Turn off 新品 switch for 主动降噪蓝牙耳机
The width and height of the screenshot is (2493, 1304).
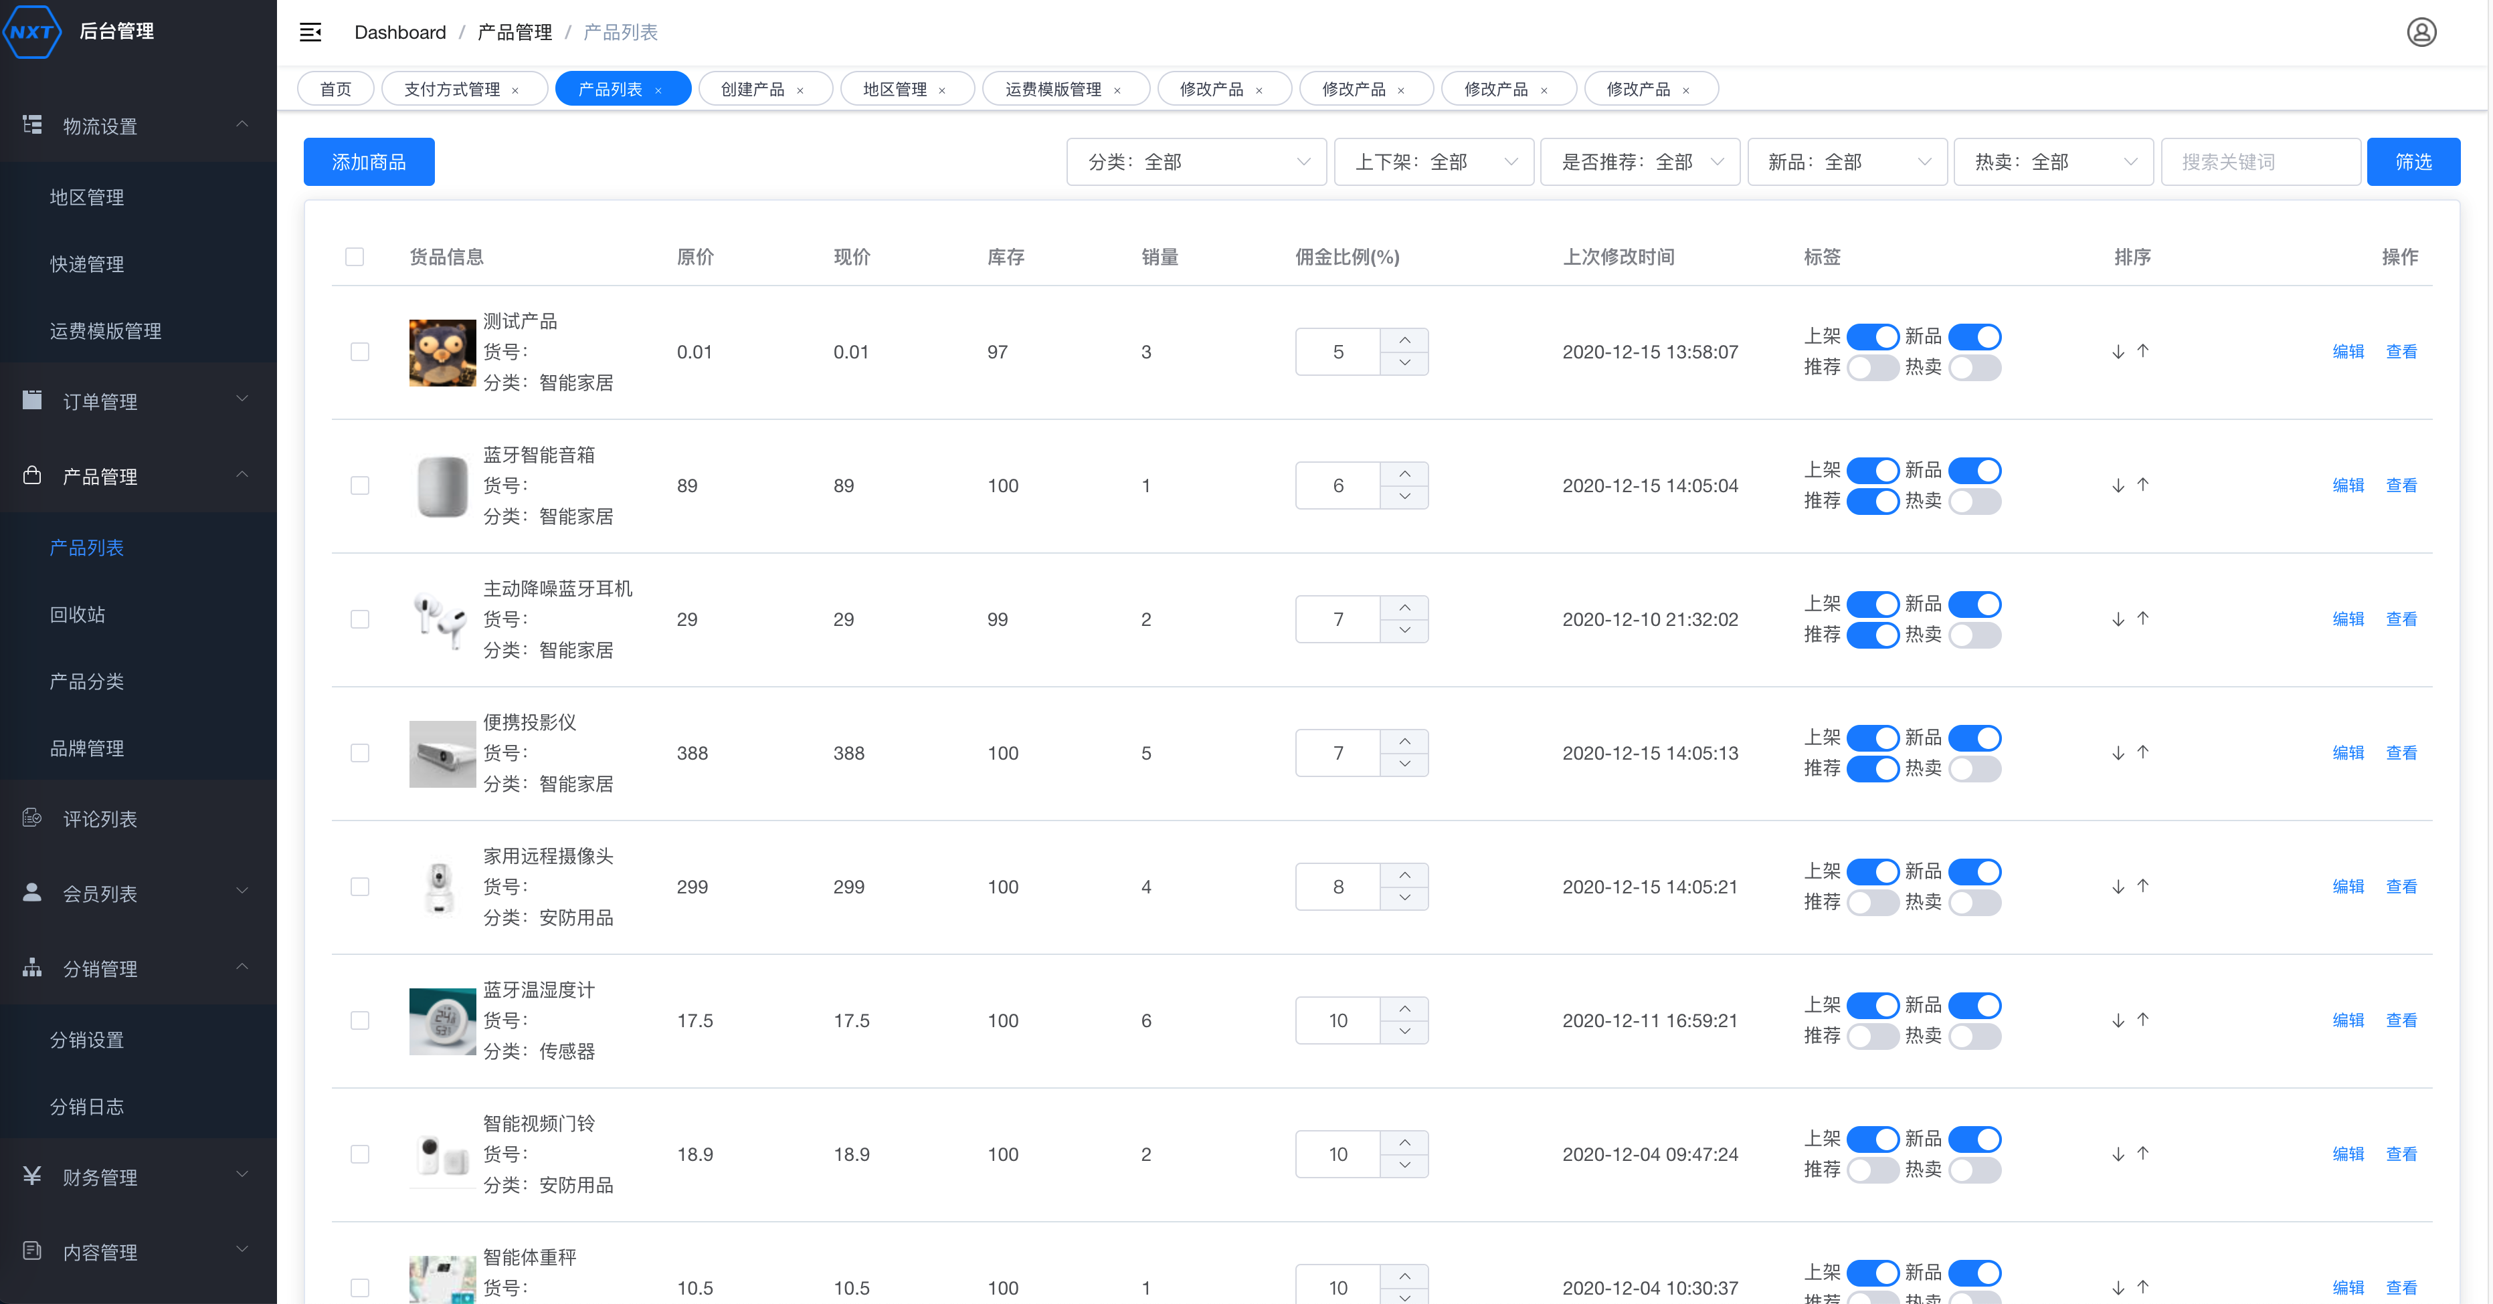1974,605
